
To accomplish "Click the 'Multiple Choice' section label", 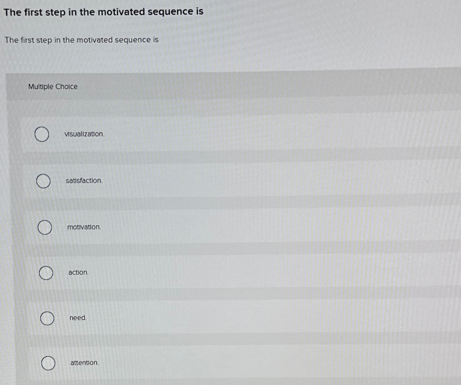I will [53, 87].
